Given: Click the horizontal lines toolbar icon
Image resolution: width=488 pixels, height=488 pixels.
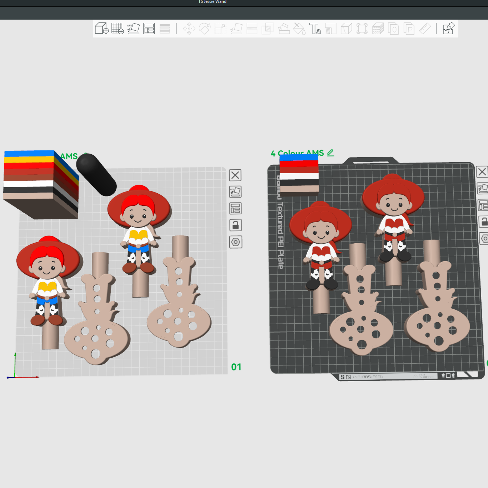Looking at the screenshot, I should click(165, 28).
